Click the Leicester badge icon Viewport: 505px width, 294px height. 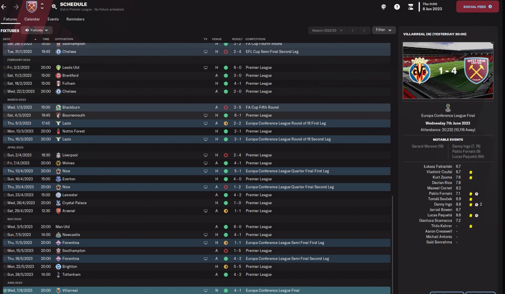click(x=58, y=195)
